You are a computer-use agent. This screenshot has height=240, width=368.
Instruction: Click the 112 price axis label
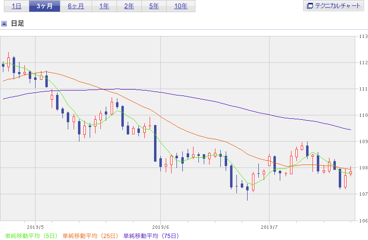point(363,63)
